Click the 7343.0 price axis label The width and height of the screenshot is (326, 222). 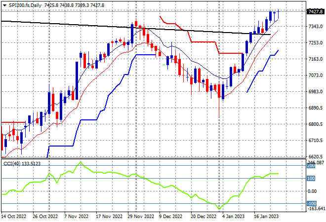pyautogui.click(x=316, y=27)
